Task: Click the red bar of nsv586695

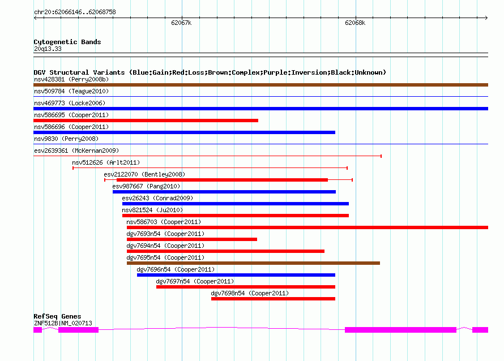Action: pyautogui.click(x=146, y=121)
